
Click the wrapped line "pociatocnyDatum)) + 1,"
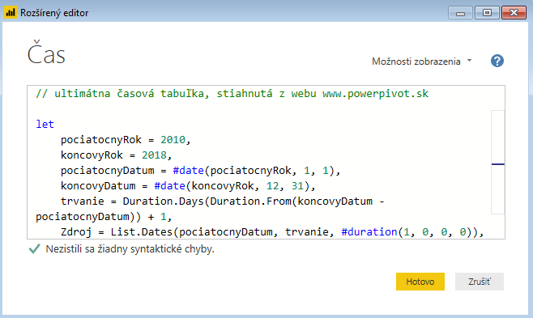click(104, 217)
